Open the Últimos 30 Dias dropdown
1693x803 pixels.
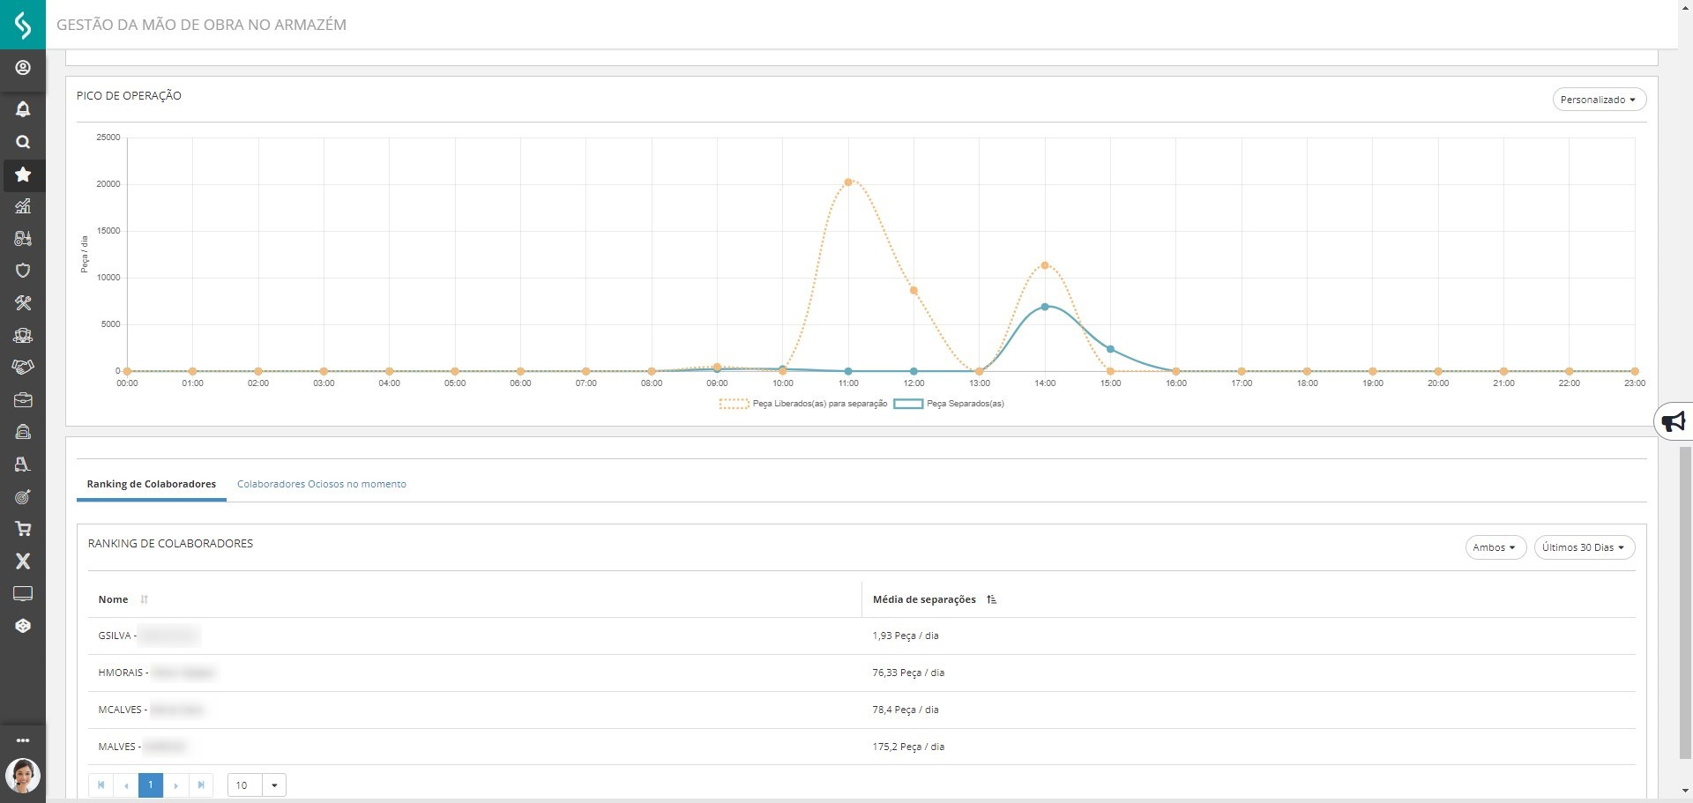click(x=1584, y=547)
